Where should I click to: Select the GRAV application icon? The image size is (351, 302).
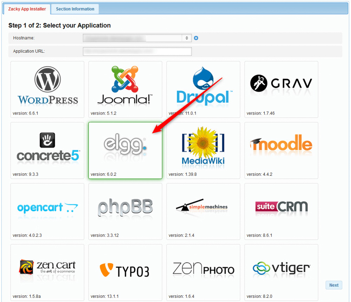pos(281,89)
